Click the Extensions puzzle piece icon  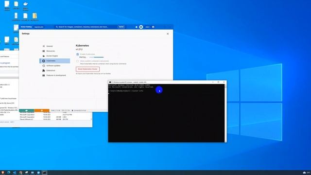[x=44, y=70]
